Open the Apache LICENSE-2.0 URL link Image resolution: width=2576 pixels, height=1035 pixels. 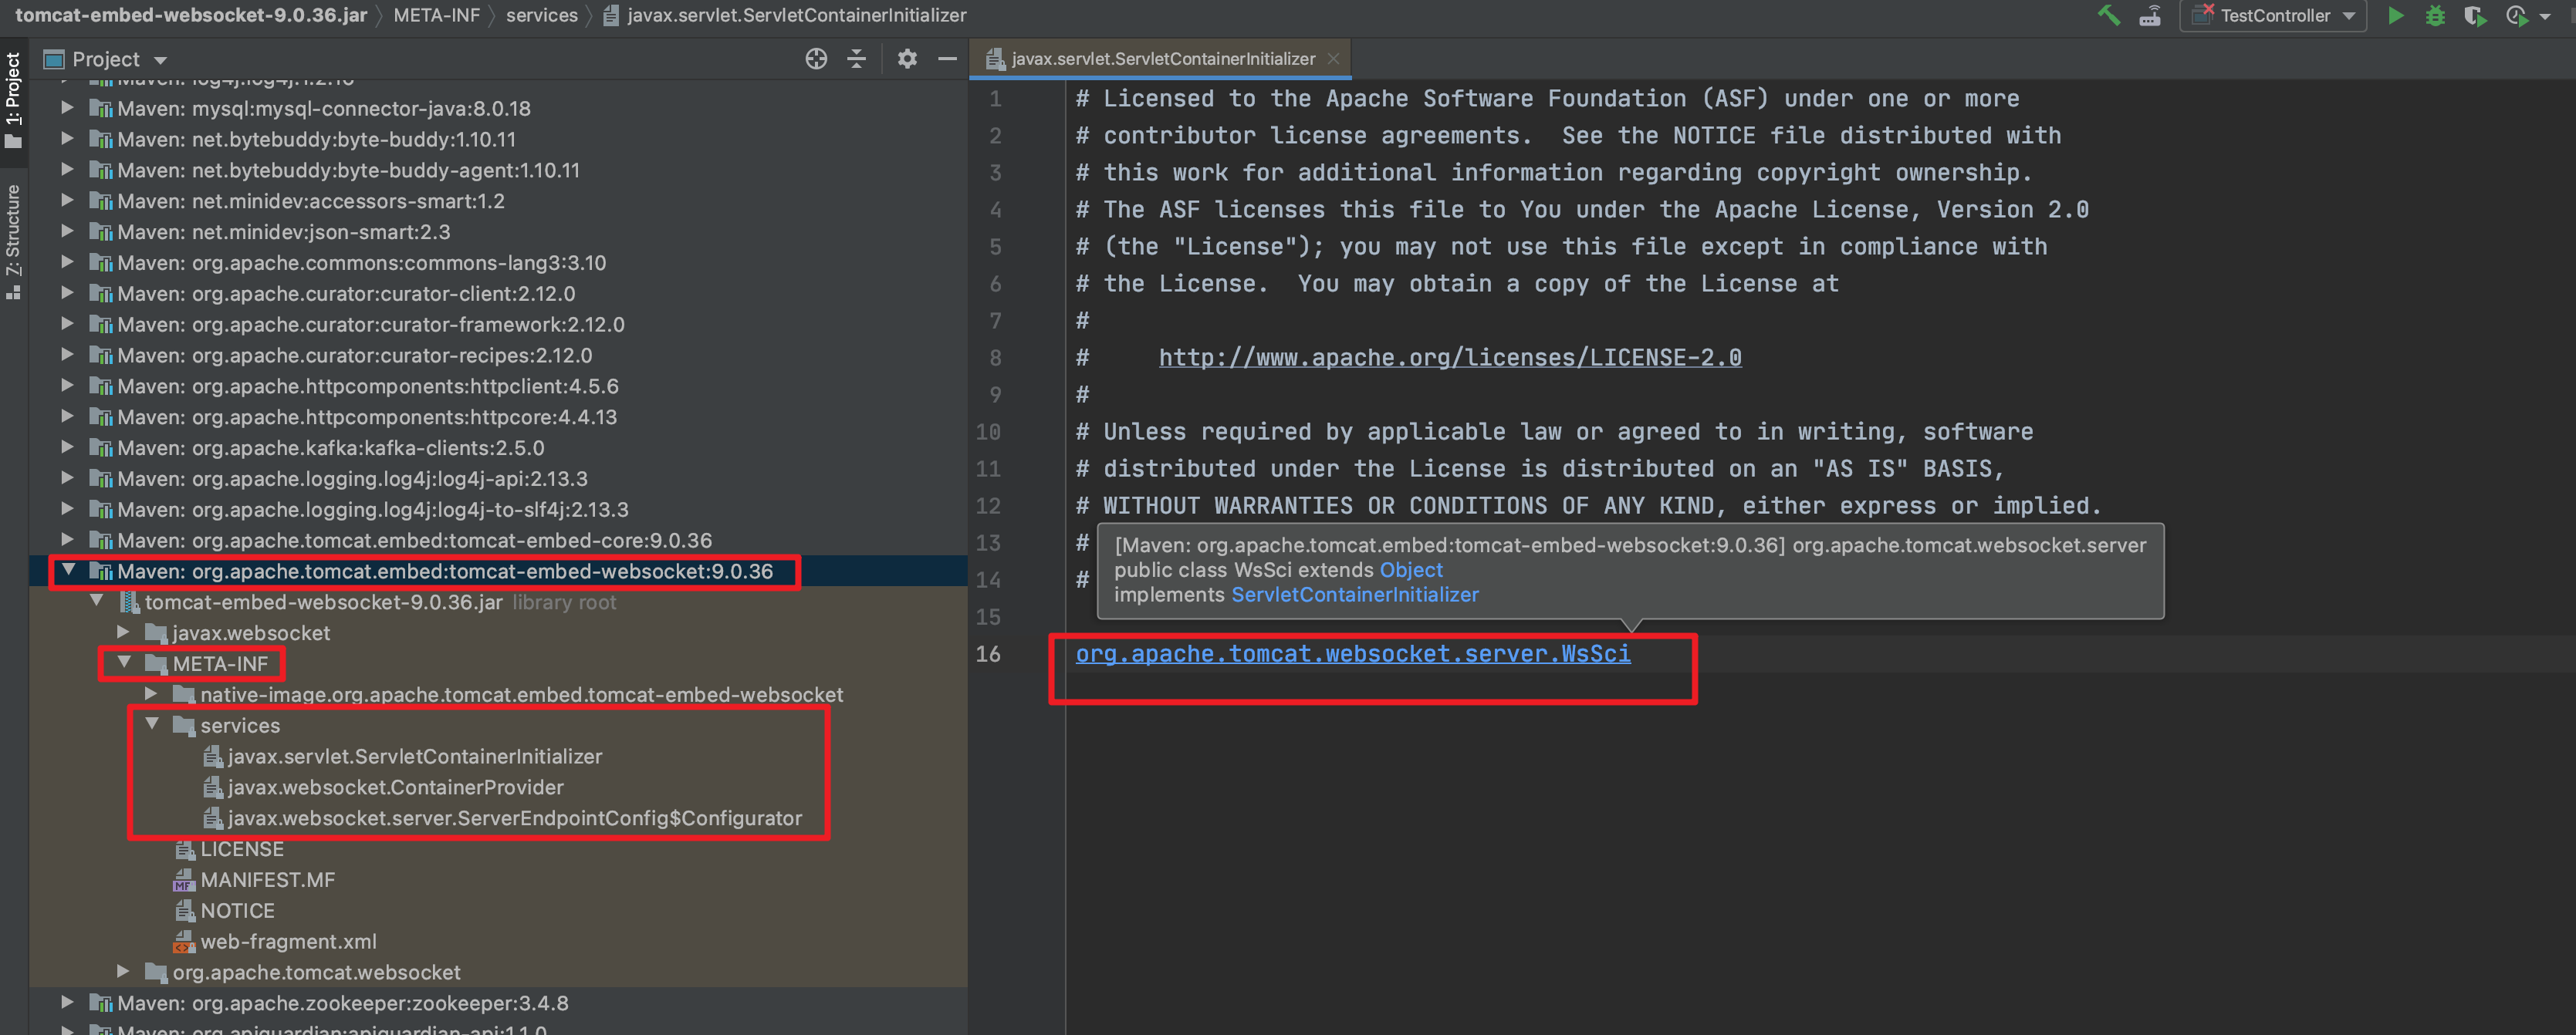pos(1449,358)
